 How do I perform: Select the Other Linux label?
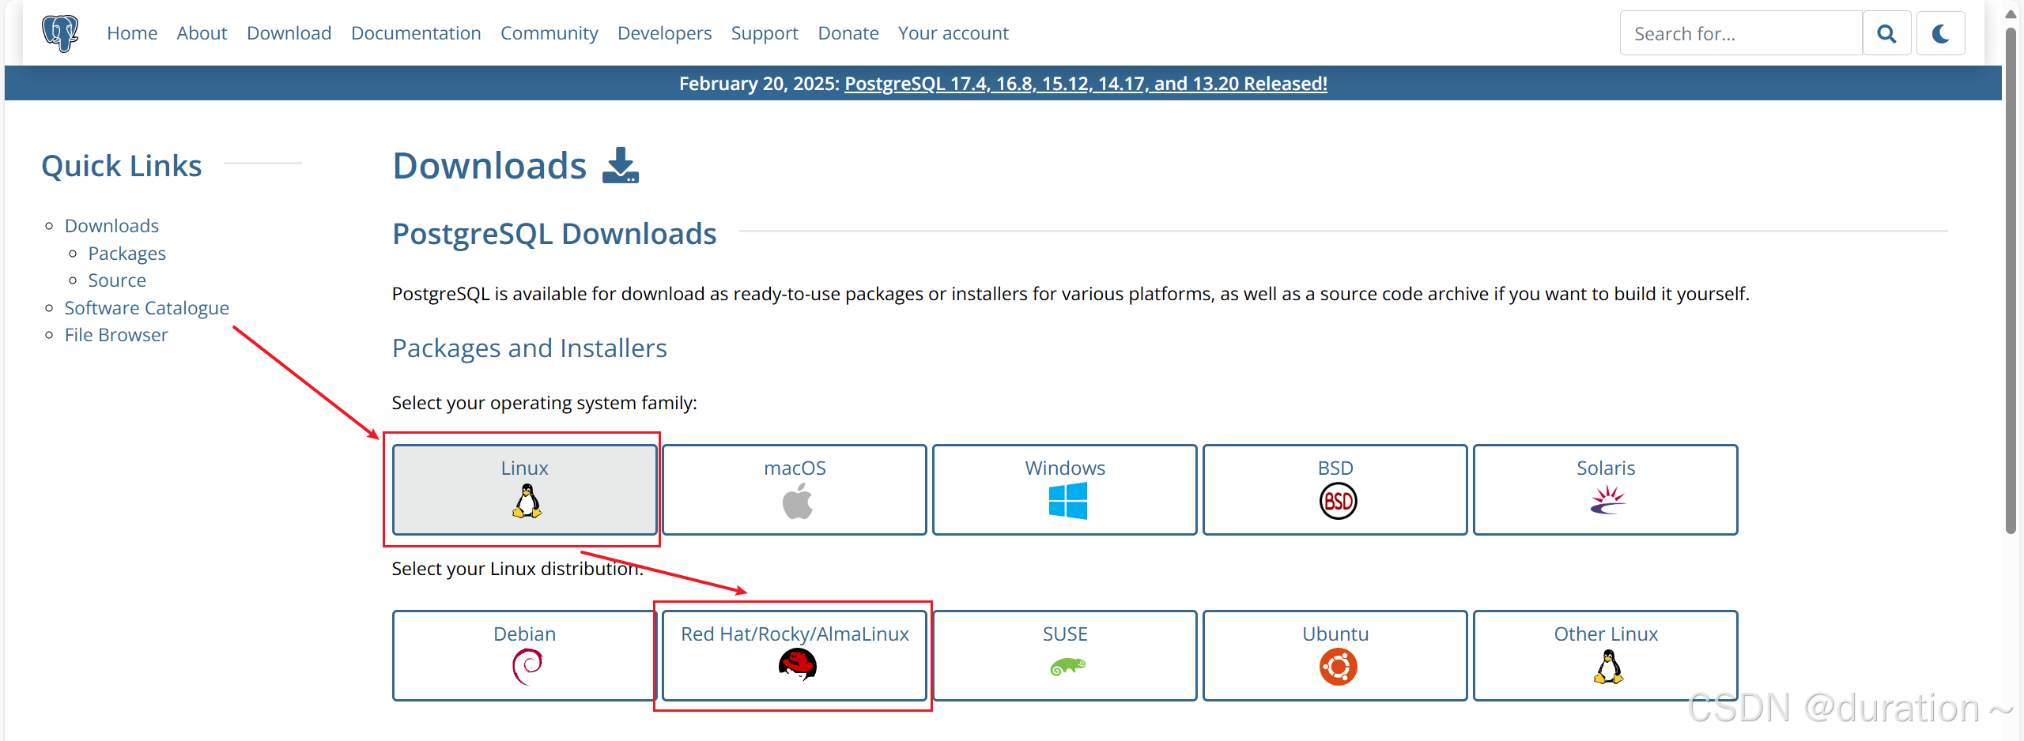pyautogui.click(x=1606, y=634)
